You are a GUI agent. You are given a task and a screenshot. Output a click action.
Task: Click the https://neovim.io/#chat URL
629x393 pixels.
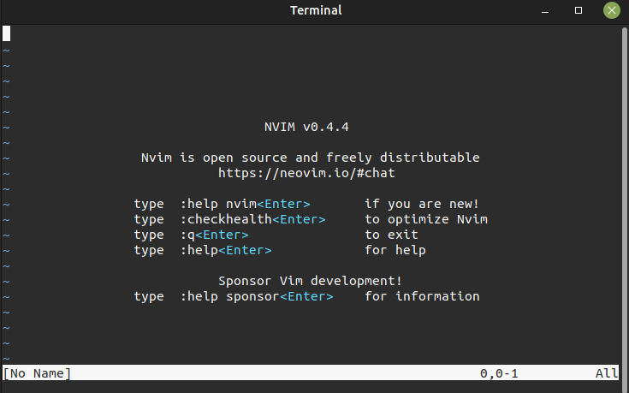point(306,173)
